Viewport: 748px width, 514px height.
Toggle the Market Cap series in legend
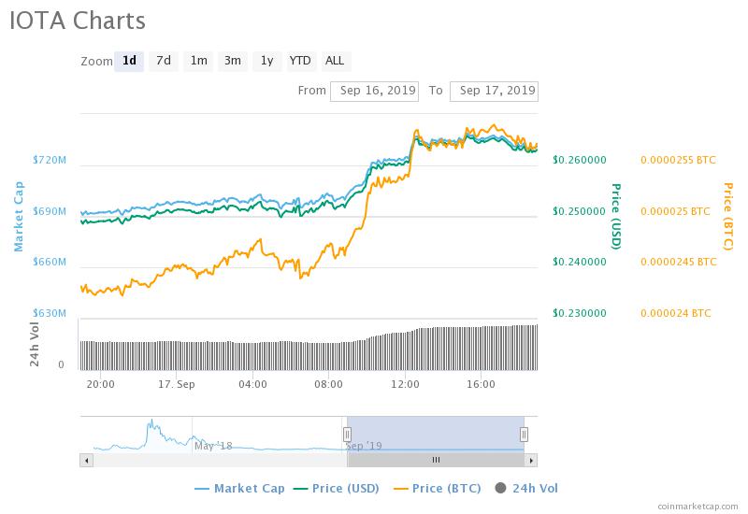240,488
